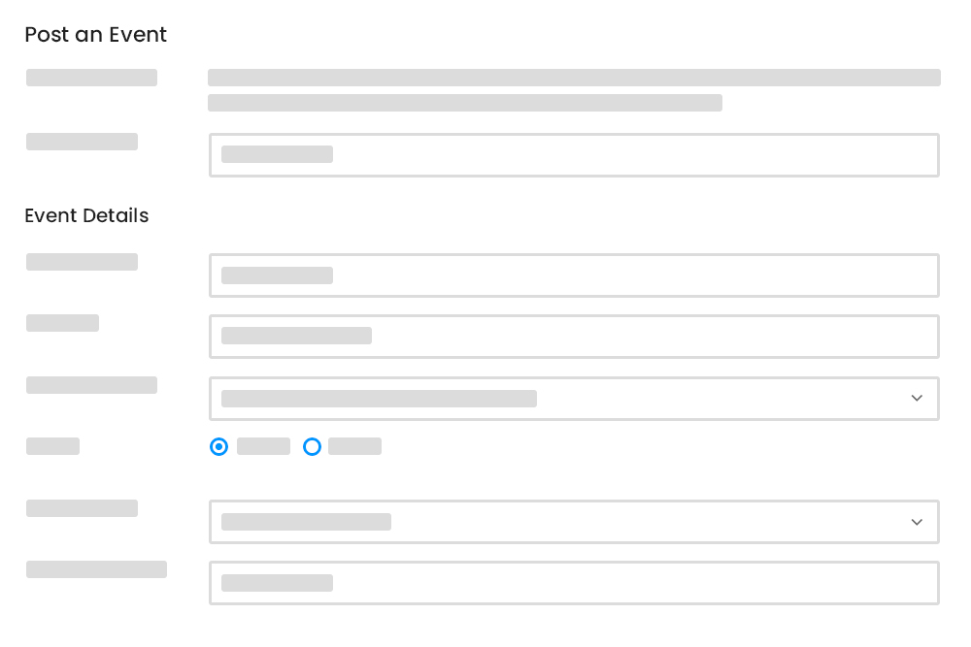Viewport: 971px width, 647px height.
Task: Open the category select dropdown under Event Details
Action: tap(573, 398)
